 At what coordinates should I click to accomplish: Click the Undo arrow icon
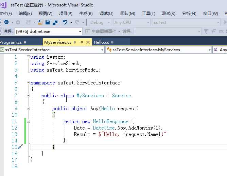point(65,22)
